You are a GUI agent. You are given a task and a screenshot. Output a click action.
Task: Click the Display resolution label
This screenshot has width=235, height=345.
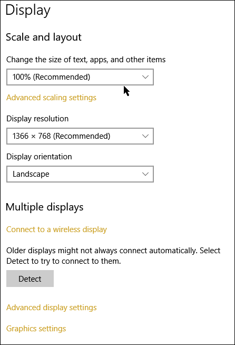point(37,119)
